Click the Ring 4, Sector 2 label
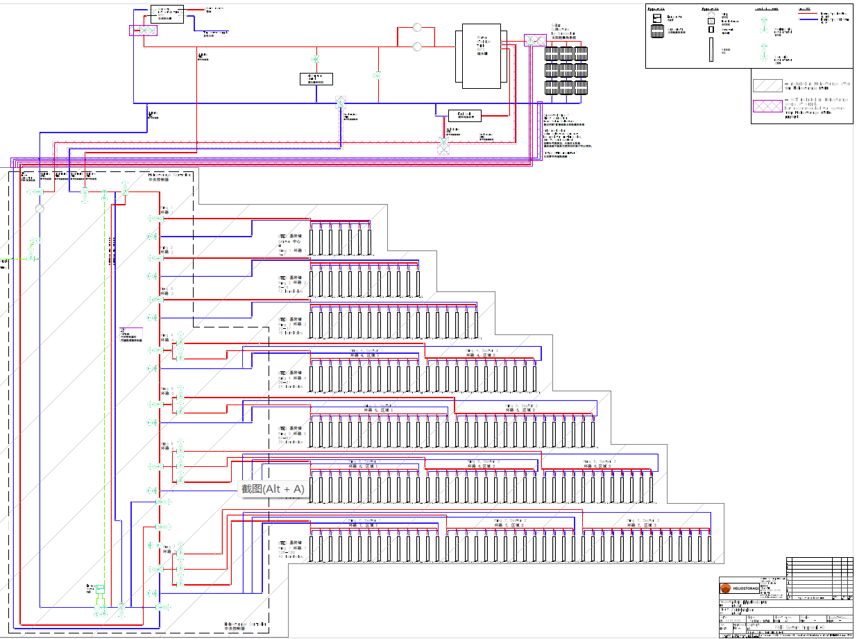 click(482, 352)
